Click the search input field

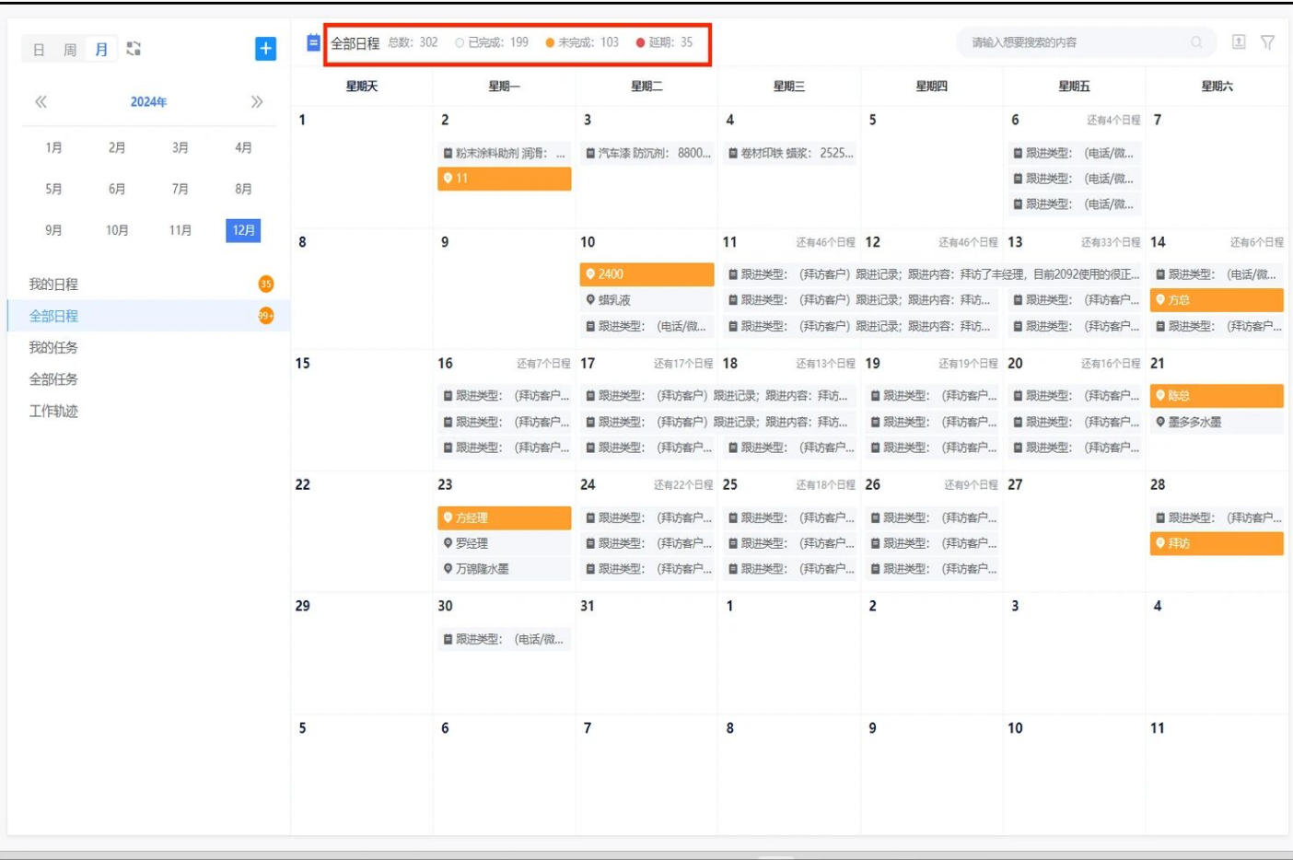(1087, 42)
